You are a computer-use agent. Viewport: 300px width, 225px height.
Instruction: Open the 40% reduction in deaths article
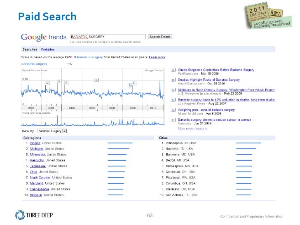227,100
